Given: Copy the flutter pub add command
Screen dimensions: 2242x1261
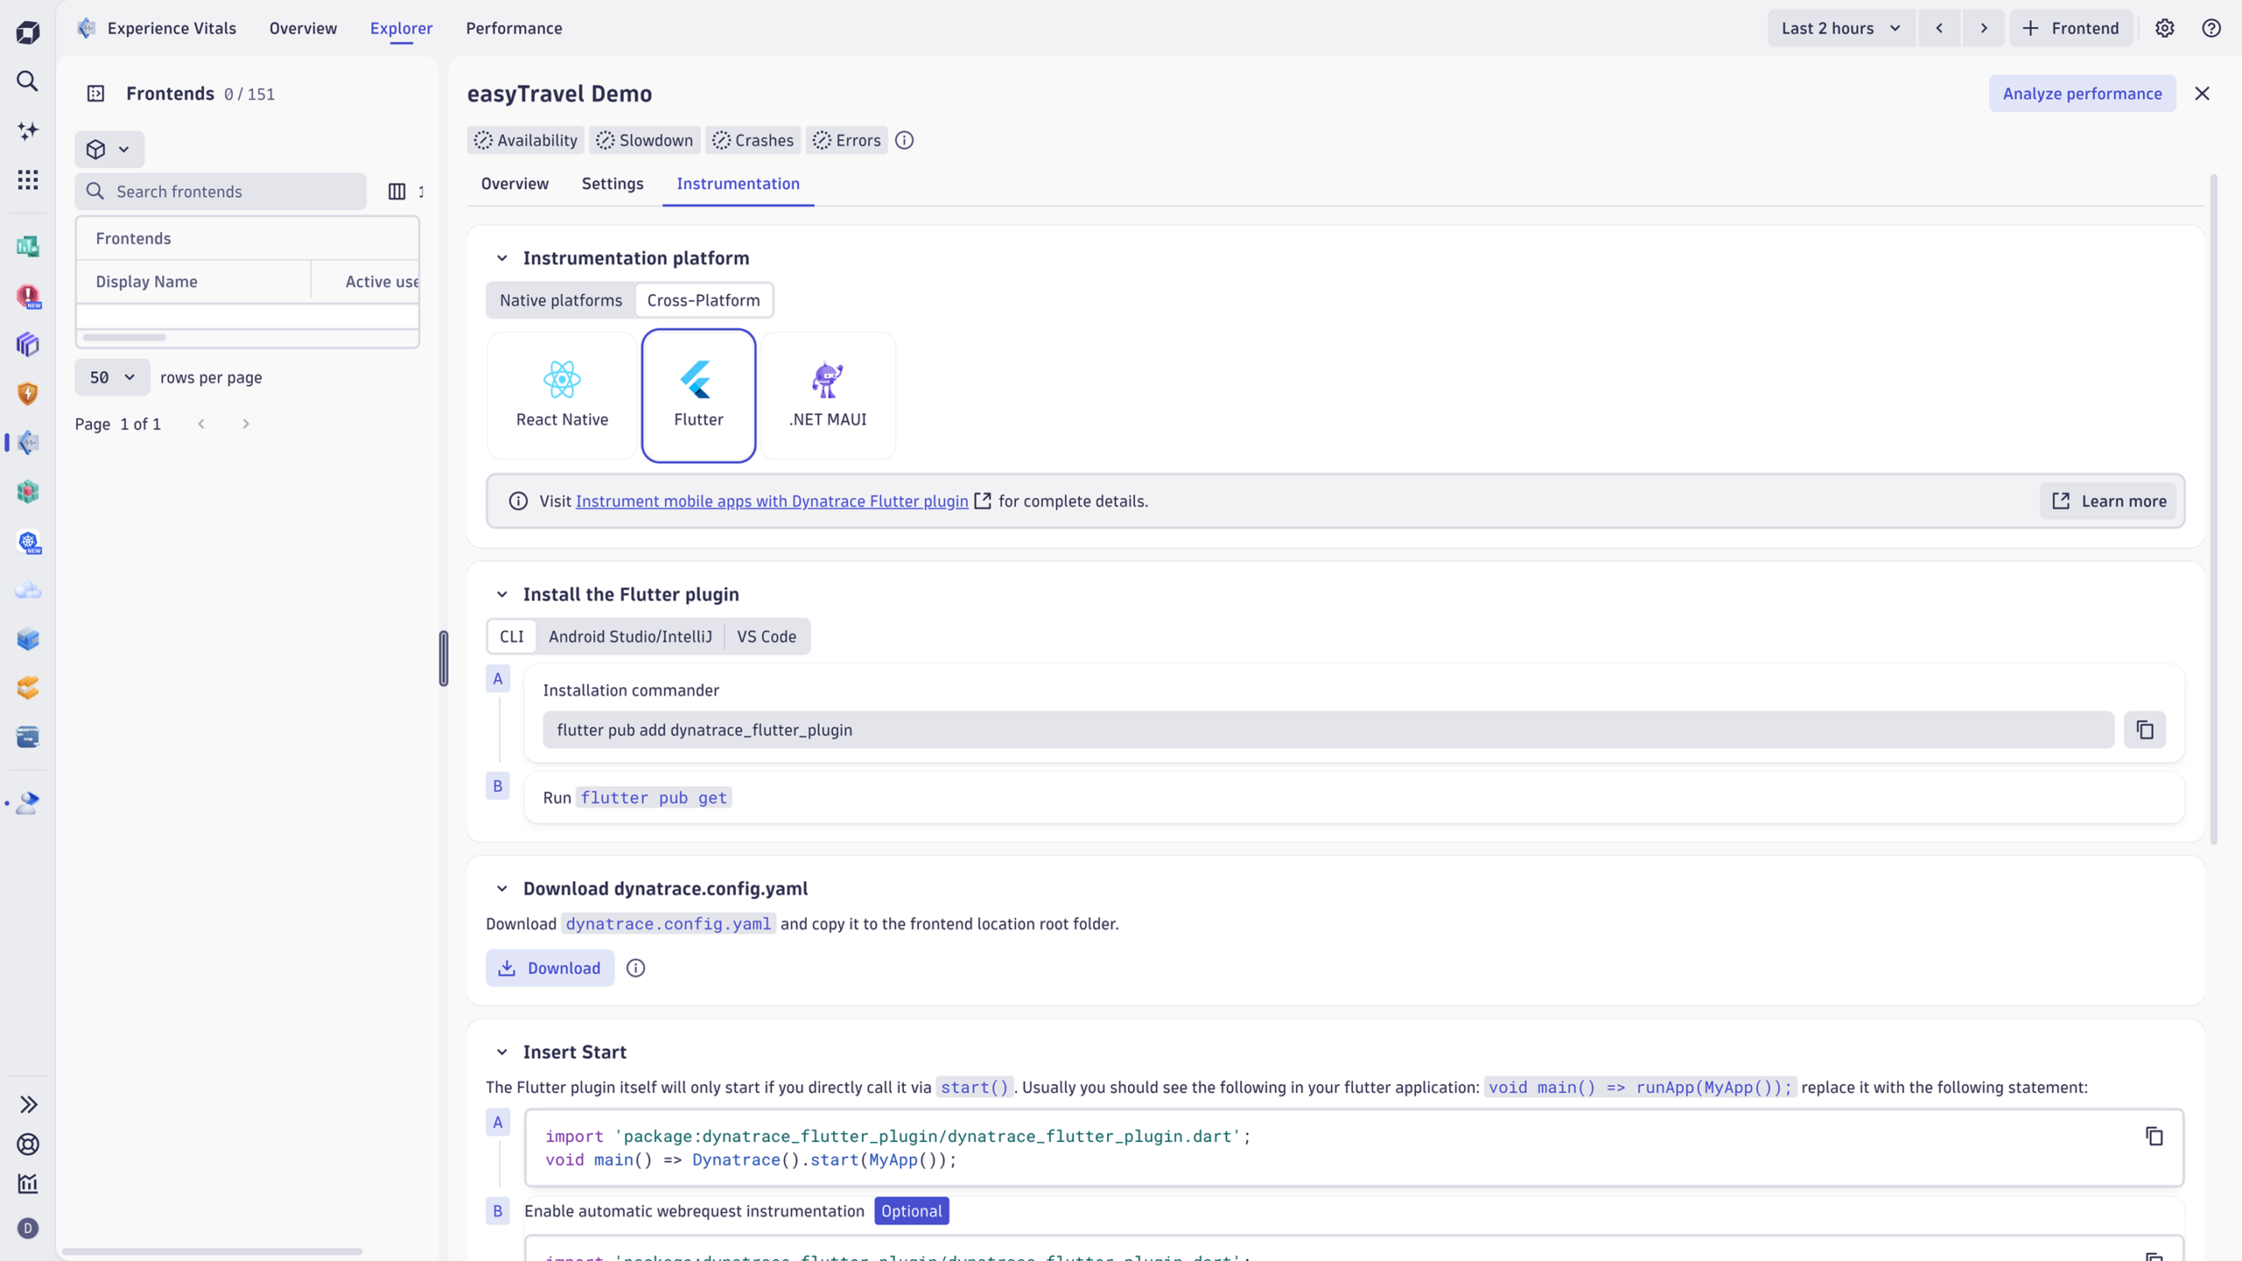Looking at the screenshot, I should [x=2144, y=729].
